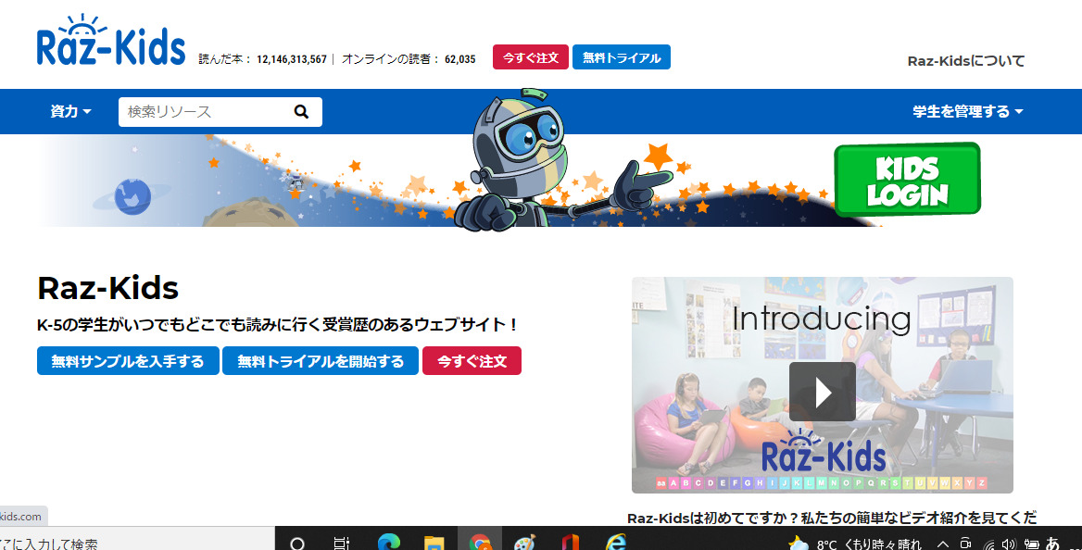This screenshot has width=1082, height=550.
Task: Click the Chrome icon in the taskbar
Action: [x=479, y=544]
